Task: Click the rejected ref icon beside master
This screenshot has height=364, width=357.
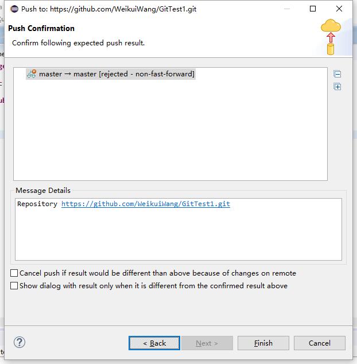Action: 32,74
